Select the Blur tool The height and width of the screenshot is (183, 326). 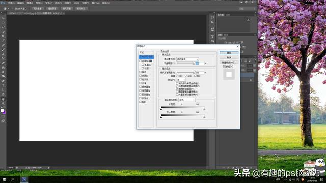(x=3, y=72)
